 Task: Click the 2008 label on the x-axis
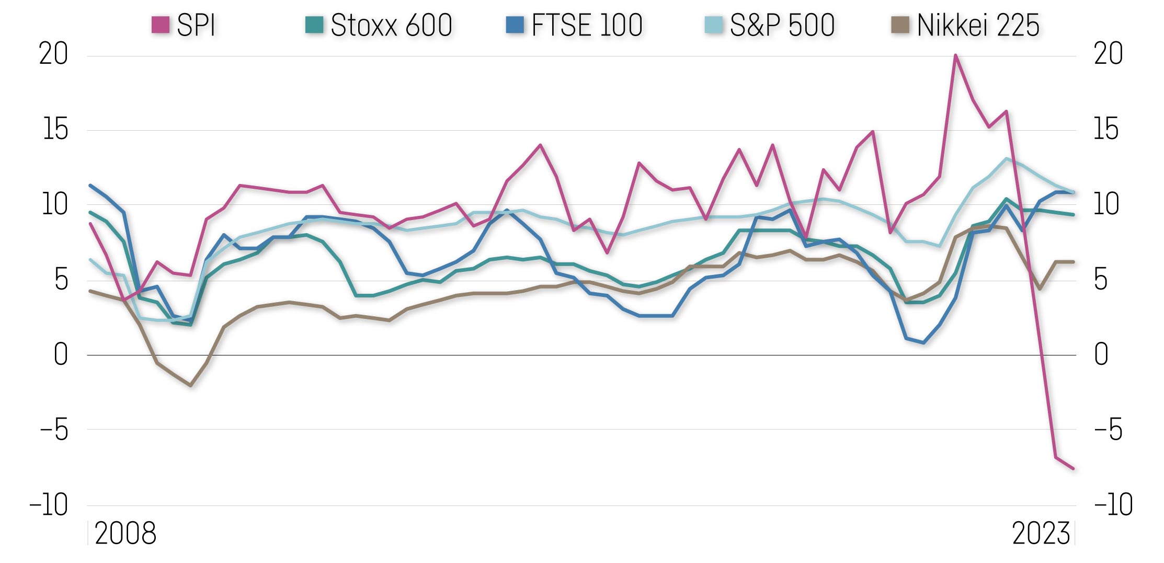pos(125,534)
